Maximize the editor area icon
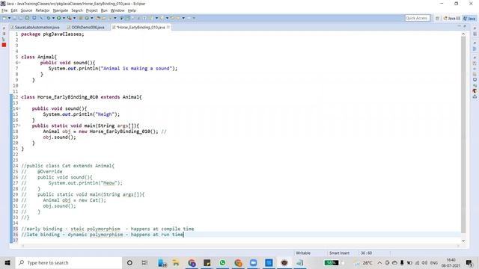Image resolution: width=479 pixels, height=269 pixels. click(x=465, y=27)
